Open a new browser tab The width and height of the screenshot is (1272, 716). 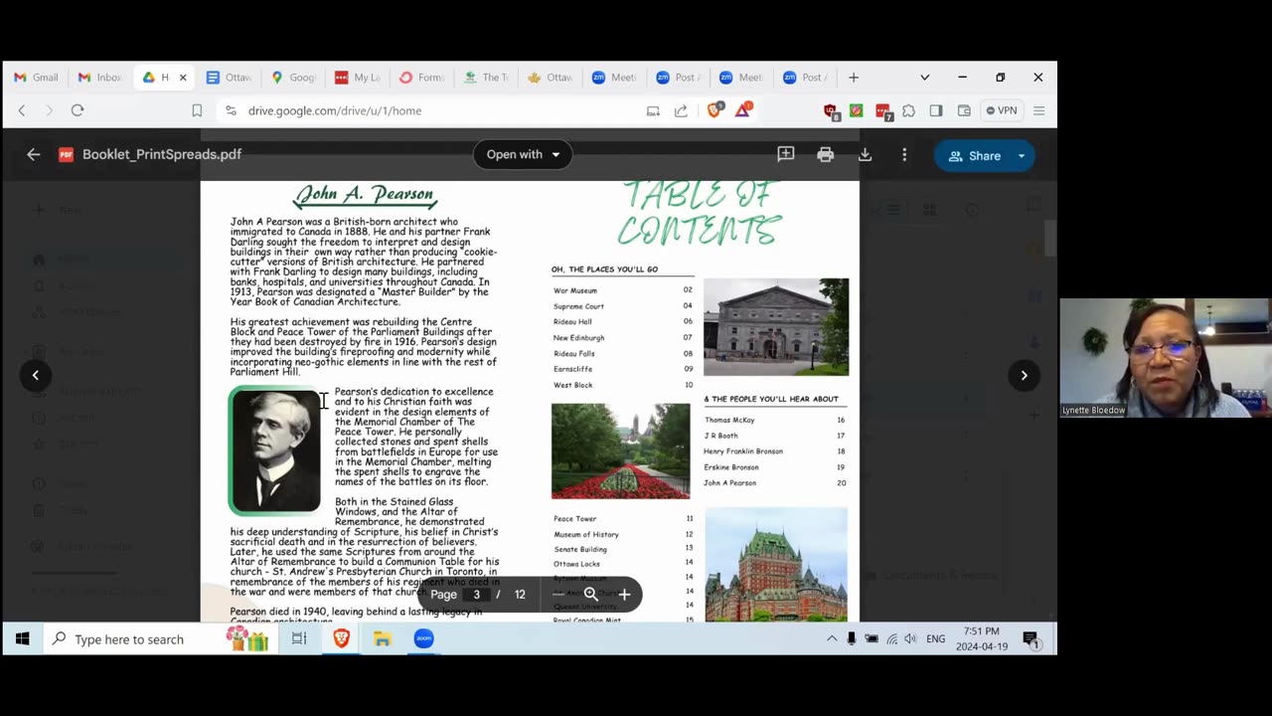pos(854,78)
